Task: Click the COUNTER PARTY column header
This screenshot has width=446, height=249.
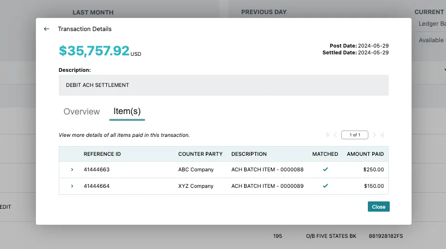Action: point(200,154)
